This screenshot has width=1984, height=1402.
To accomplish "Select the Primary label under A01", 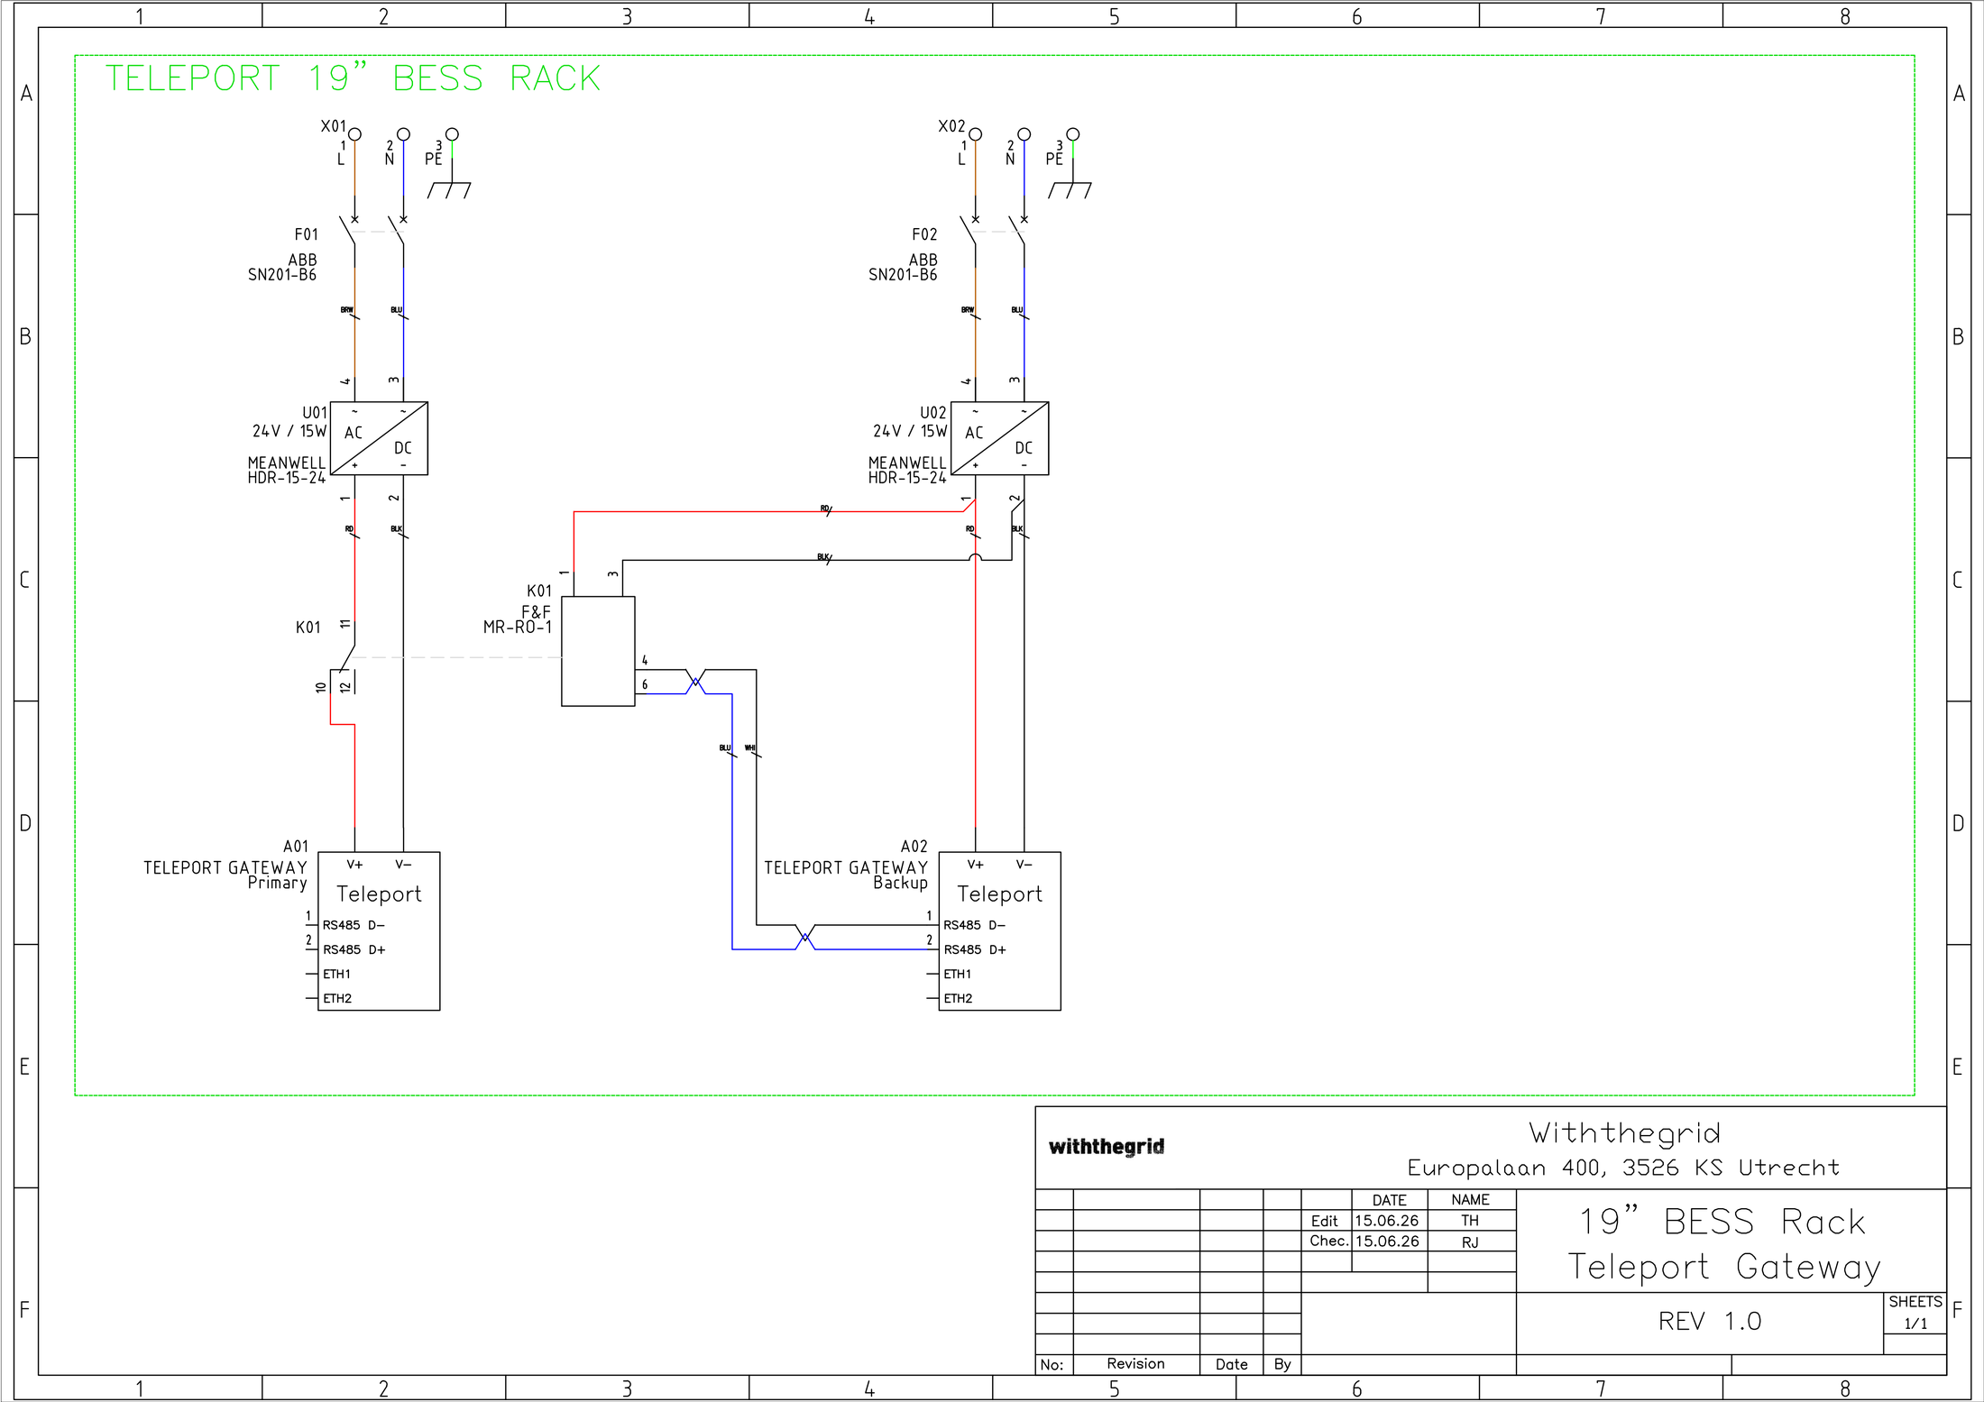I will [x=278, y=883].
